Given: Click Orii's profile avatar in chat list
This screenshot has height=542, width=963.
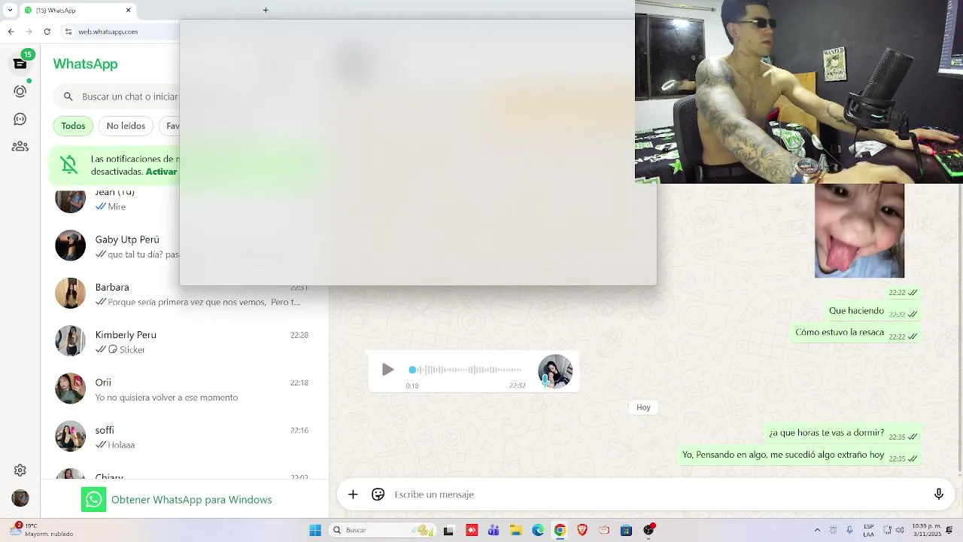Looking at the screenshot, I should click(70, 389).
